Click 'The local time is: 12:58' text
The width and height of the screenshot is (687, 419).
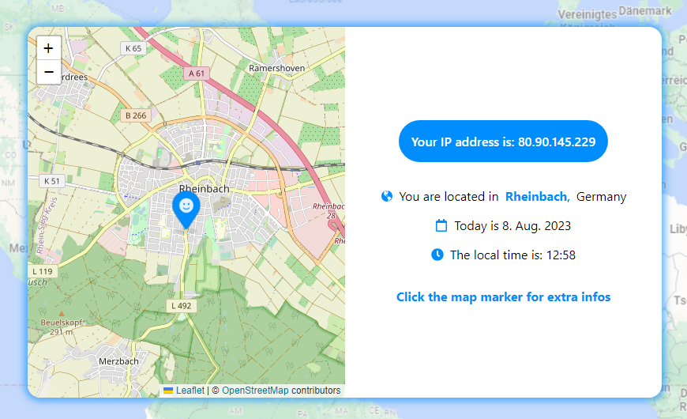coord(512,255)
